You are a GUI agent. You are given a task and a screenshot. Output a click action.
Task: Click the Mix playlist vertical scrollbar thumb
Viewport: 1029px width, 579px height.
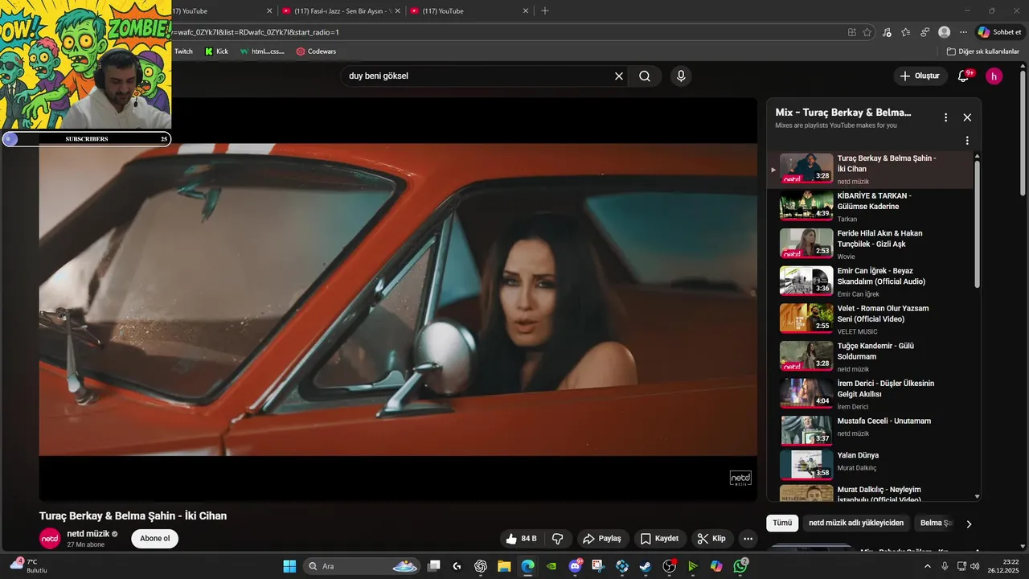pyautogui.click(x=978, y=224)
